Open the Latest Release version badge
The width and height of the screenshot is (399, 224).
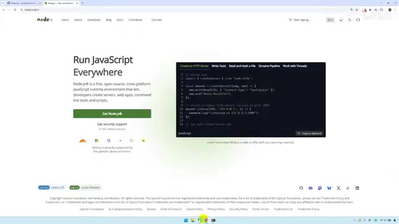click(85, 187)
